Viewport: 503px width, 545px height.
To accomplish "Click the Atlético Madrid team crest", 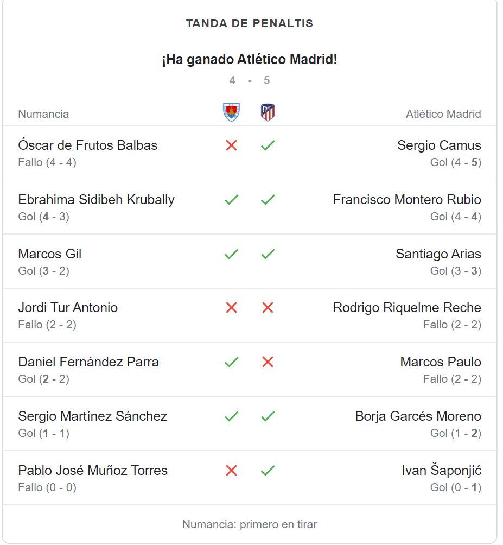I will [x=268, y=112].
